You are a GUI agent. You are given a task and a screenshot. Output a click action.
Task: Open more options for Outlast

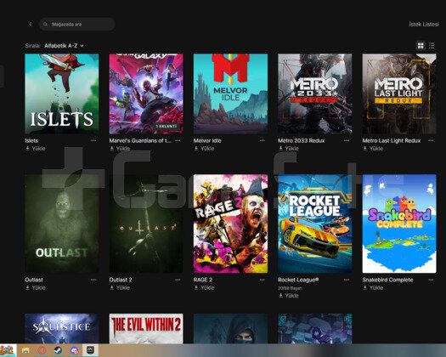pos(93,280)
